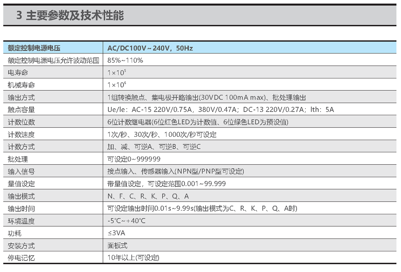Click the 1×10⁶ value in the 机械寿命 row
Viewport: 401px width, 272px height.
[117, 85]
